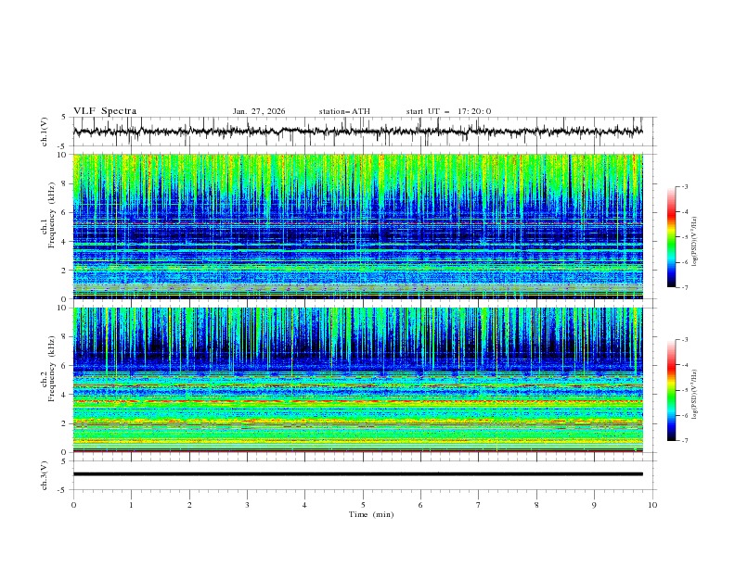The width and height of the screenshot is (735, 567).
Task: Click the -7 tick on the upper color bar
Action: pos(684,287)
